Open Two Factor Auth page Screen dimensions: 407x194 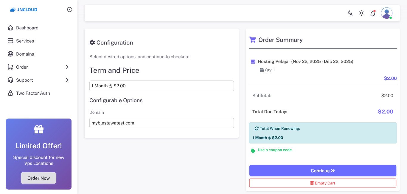33,93
